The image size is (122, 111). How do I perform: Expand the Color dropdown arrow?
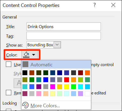tap(33, 55)
